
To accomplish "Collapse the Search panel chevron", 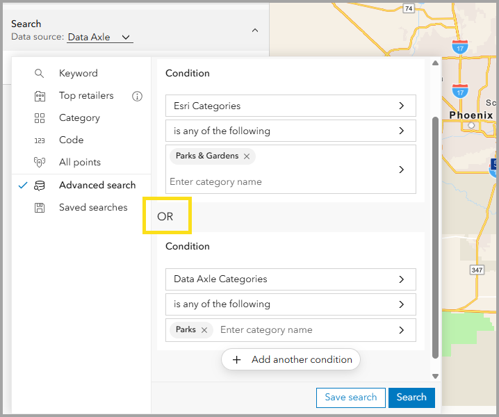I will tap(255, 31).
